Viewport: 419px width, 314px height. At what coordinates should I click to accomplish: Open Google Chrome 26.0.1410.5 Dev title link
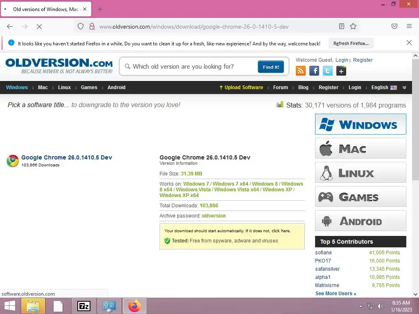pos(67,157)
